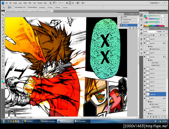The width and height of the screenshot is (169, 129).
Task: Select Hand tool in application bar
Action: 67,3
